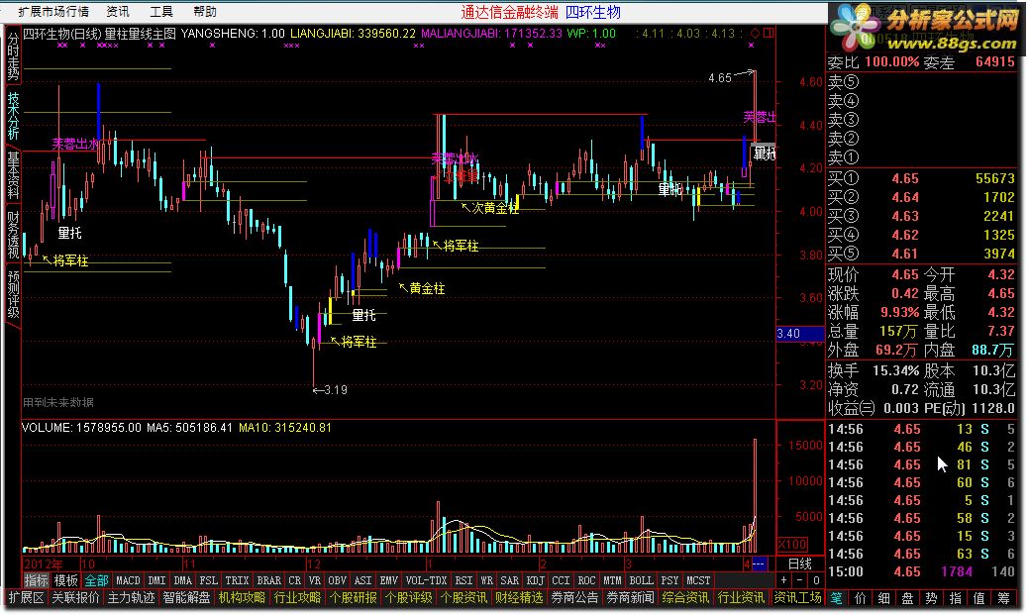The height and width of the screenshot is (615, 1028).
Task: Open the 资讯工场 bottom tab
Action: 797,597
